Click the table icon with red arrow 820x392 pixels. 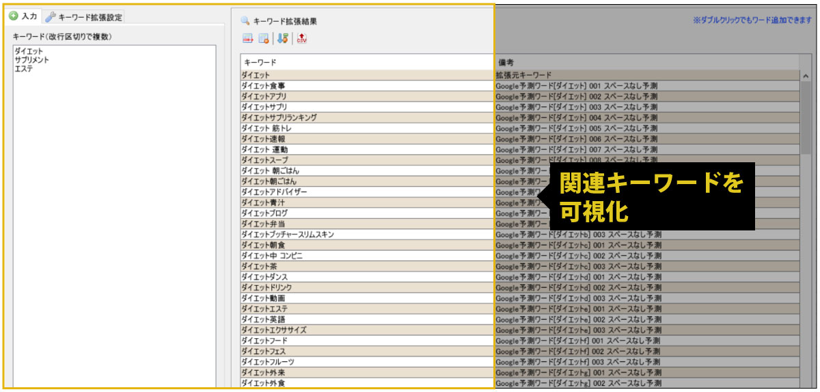pos(248,39)
